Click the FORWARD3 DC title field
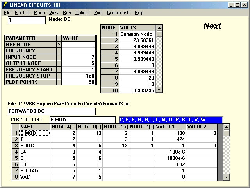The width and height of the screenshot is (250, 188). click(x=52, y=111)
